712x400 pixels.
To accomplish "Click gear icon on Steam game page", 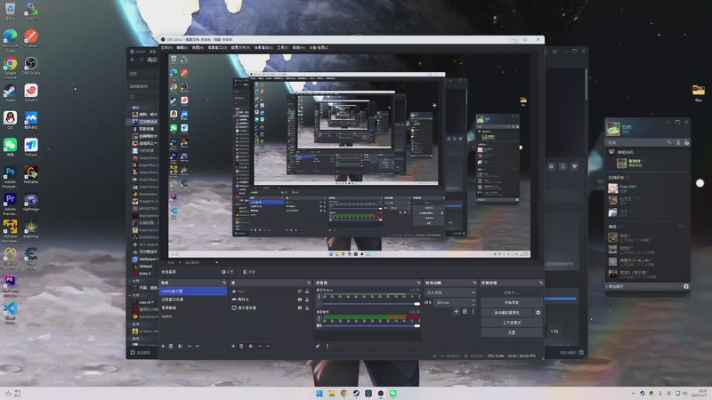I will click(551, 166).
